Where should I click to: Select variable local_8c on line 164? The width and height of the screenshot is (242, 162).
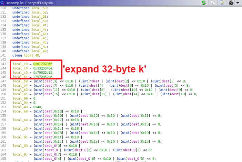(20, 155)
